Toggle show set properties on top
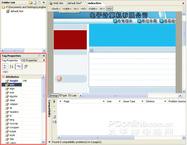 (x=19, y=66)
